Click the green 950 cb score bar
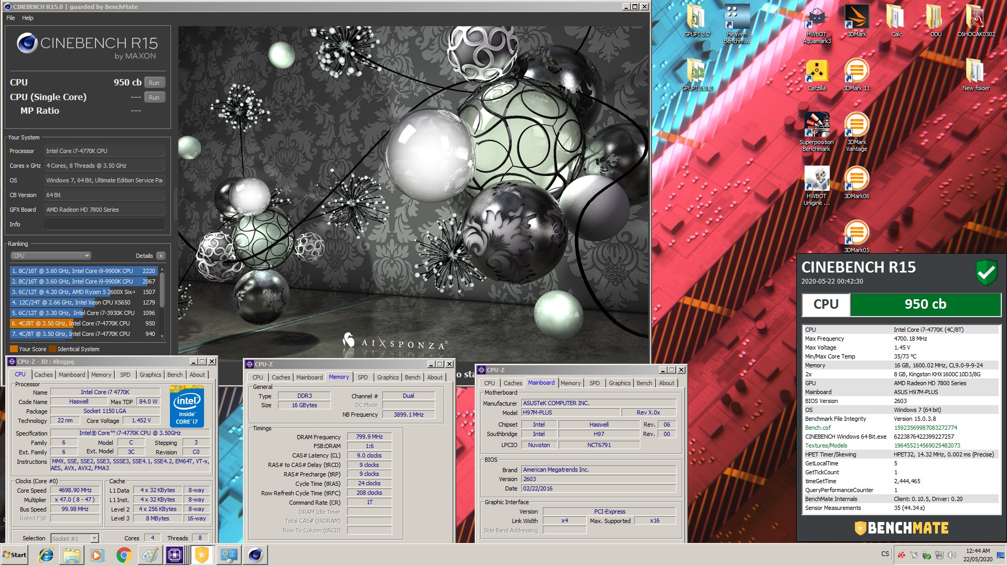1007x566 pixels. click(x=925, y=304)
